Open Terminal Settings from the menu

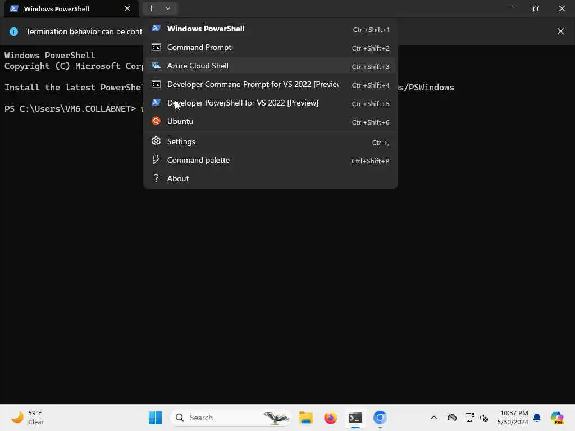(x=270, y=142)
